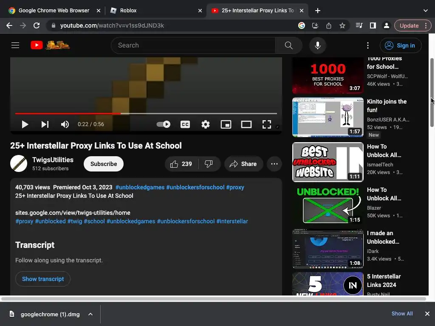Close the Google Chrome Web Browser tab

coord(99,11)
